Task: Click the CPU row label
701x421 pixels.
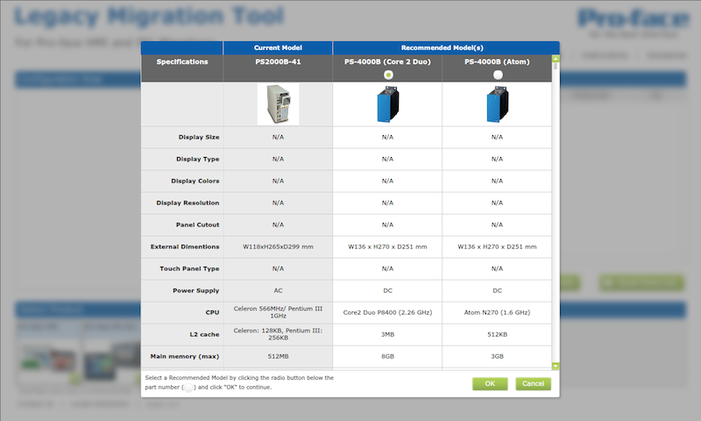Action: click(212, 313)
